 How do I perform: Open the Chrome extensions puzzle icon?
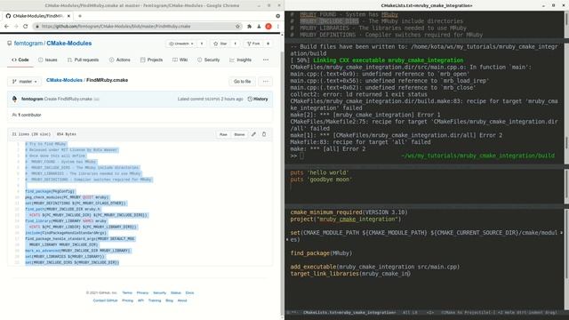coord(249,26)
